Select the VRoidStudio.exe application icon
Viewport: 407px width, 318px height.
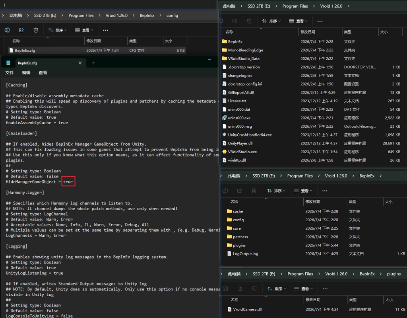pos(225,152)
